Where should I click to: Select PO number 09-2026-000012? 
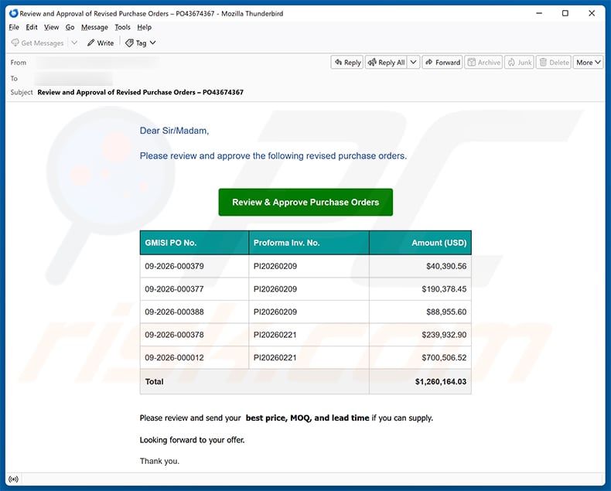[x=174, y=358]
